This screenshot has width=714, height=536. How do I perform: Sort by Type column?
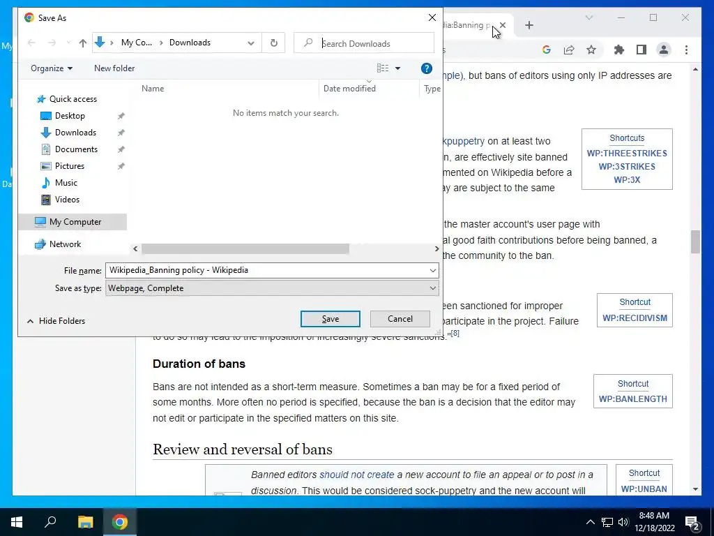432,89
